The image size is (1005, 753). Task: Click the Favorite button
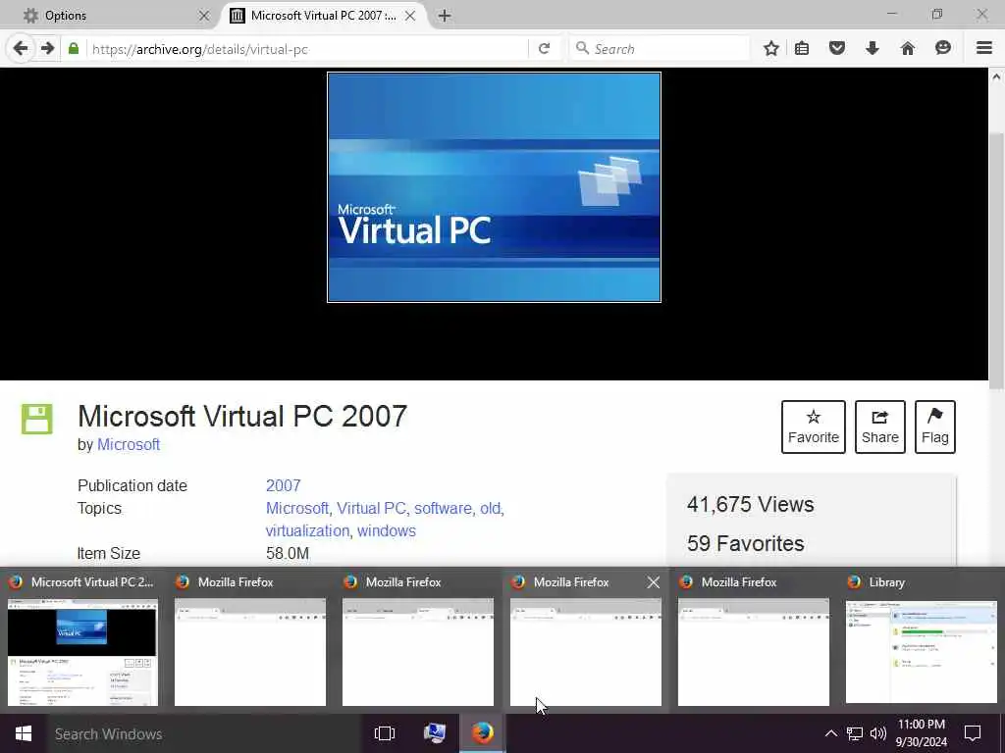tap(814, 427)
